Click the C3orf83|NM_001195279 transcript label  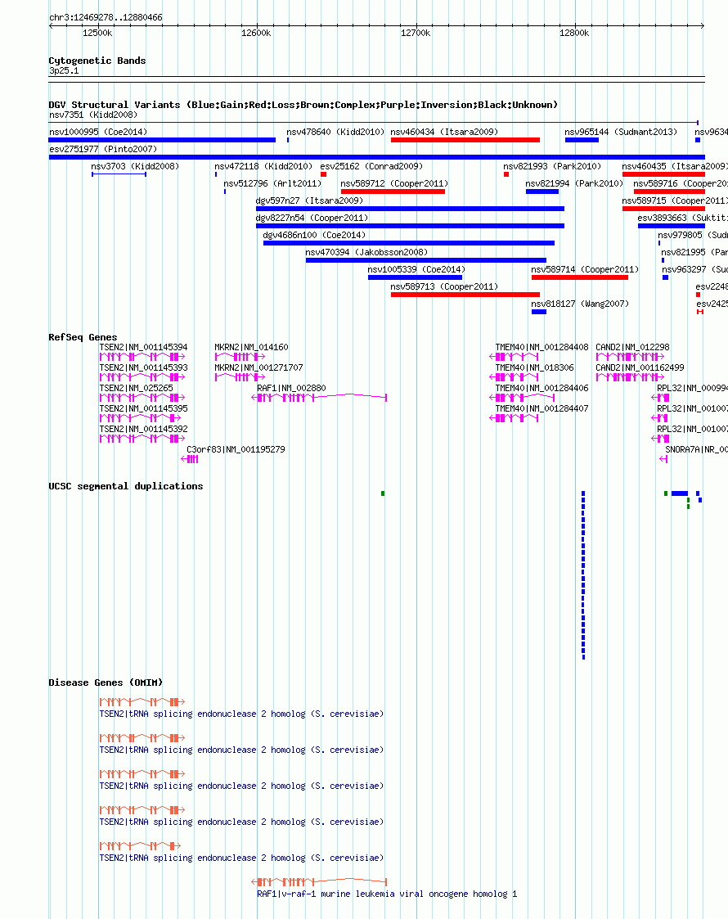click(x=236, y=449)
